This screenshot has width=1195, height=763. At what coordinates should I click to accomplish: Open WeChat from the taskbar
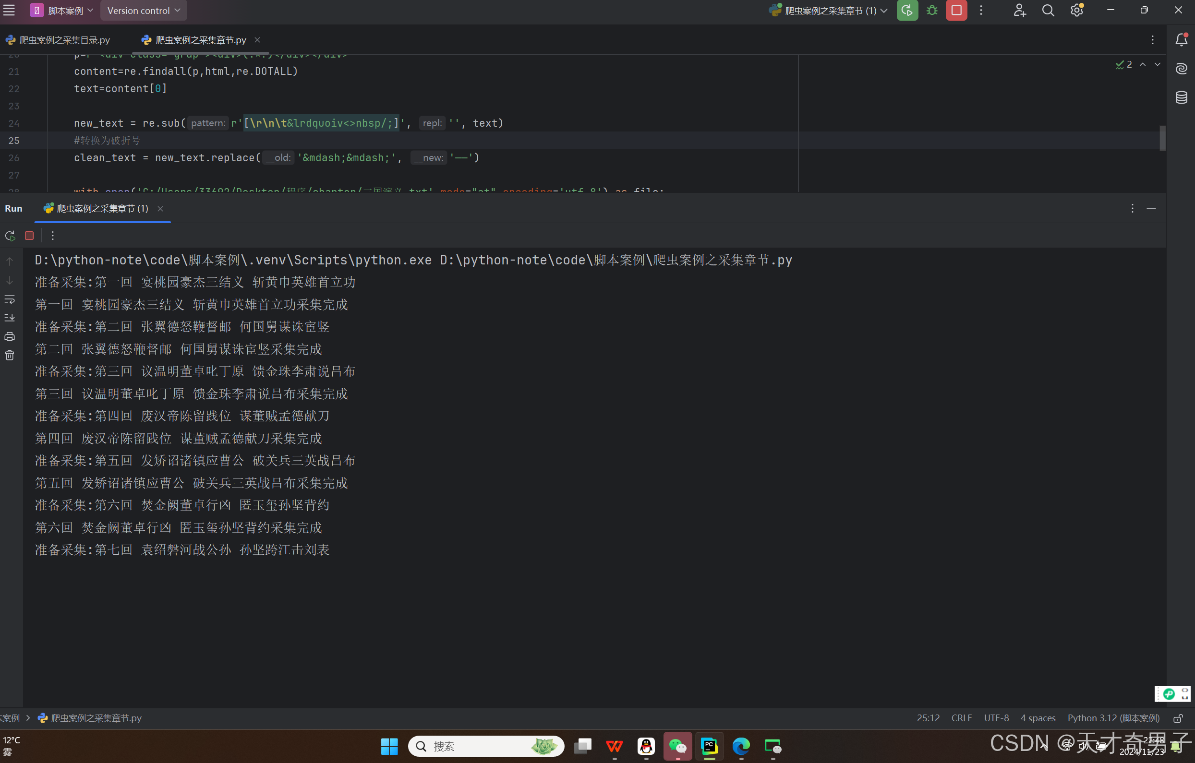tap(678, 746)
